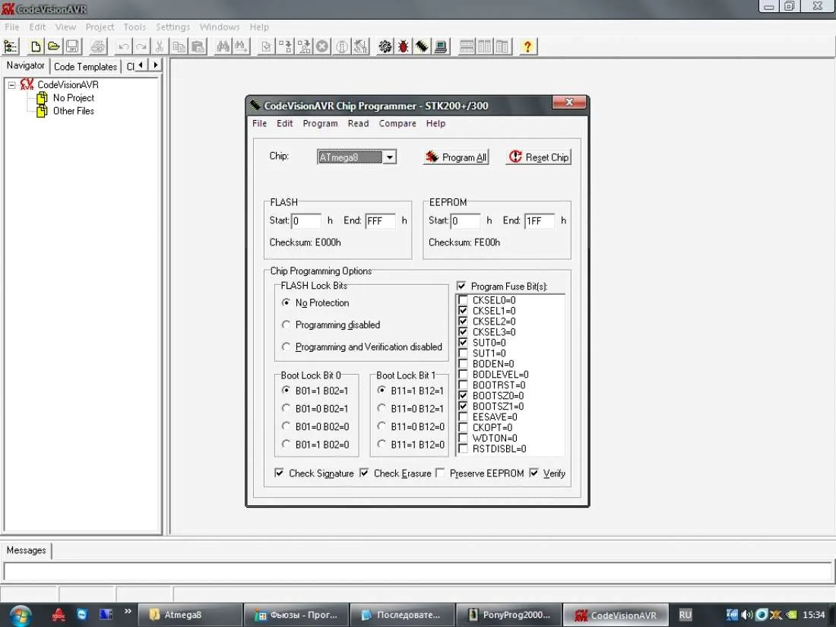Click the Save diskette toolbar icon

coord(72,47)
